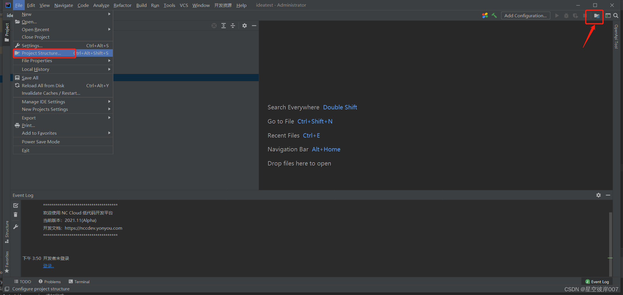This screenshot has height=295, width=623.
Task: Expand the Export submenu
Action: [63, 118]
